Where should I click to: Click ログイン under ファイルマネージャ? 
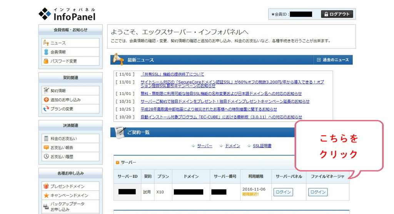(x=318, y=192)
